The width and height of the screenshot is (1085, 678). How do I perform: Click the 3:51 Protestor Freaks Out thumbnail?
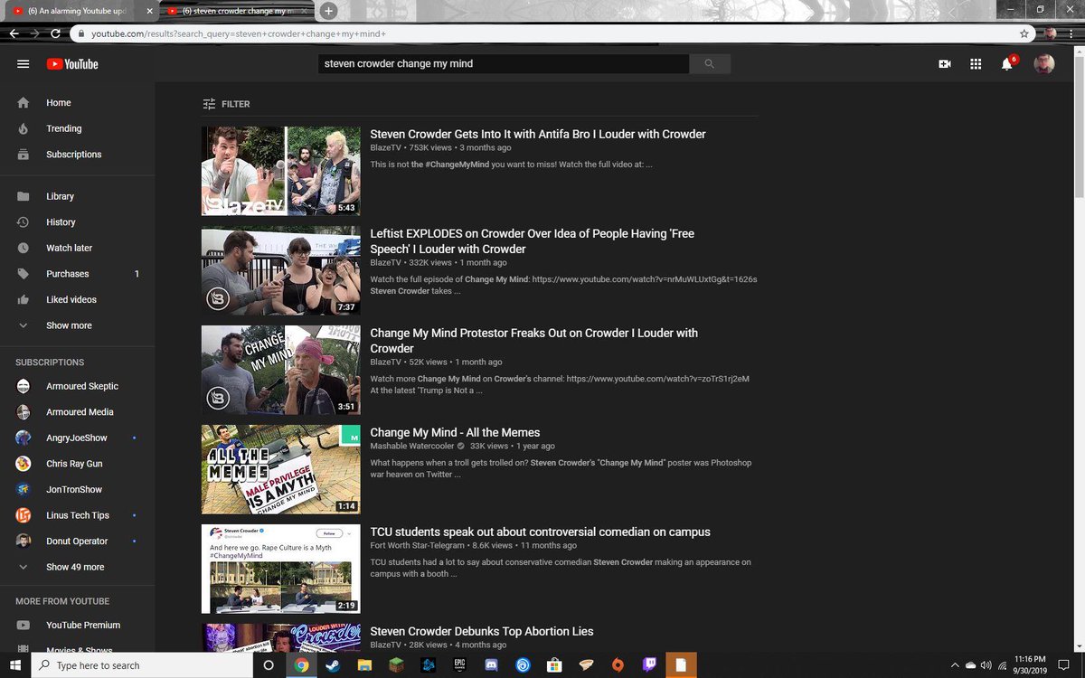280,370
